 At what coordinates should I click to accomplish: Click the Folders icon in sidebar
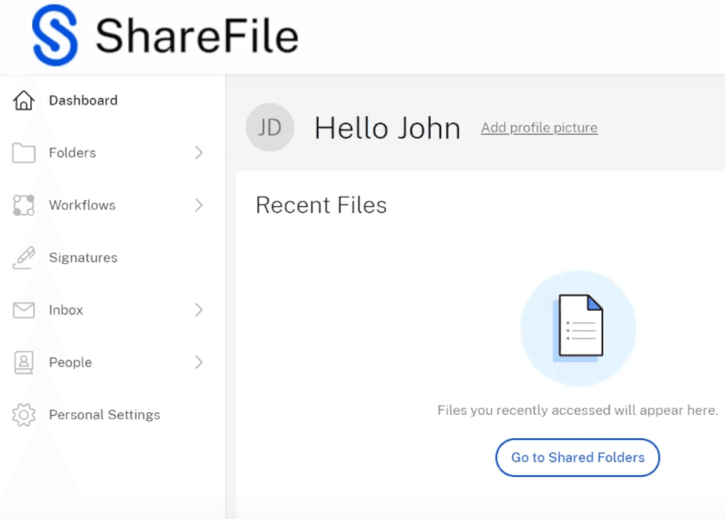(23, 153)
